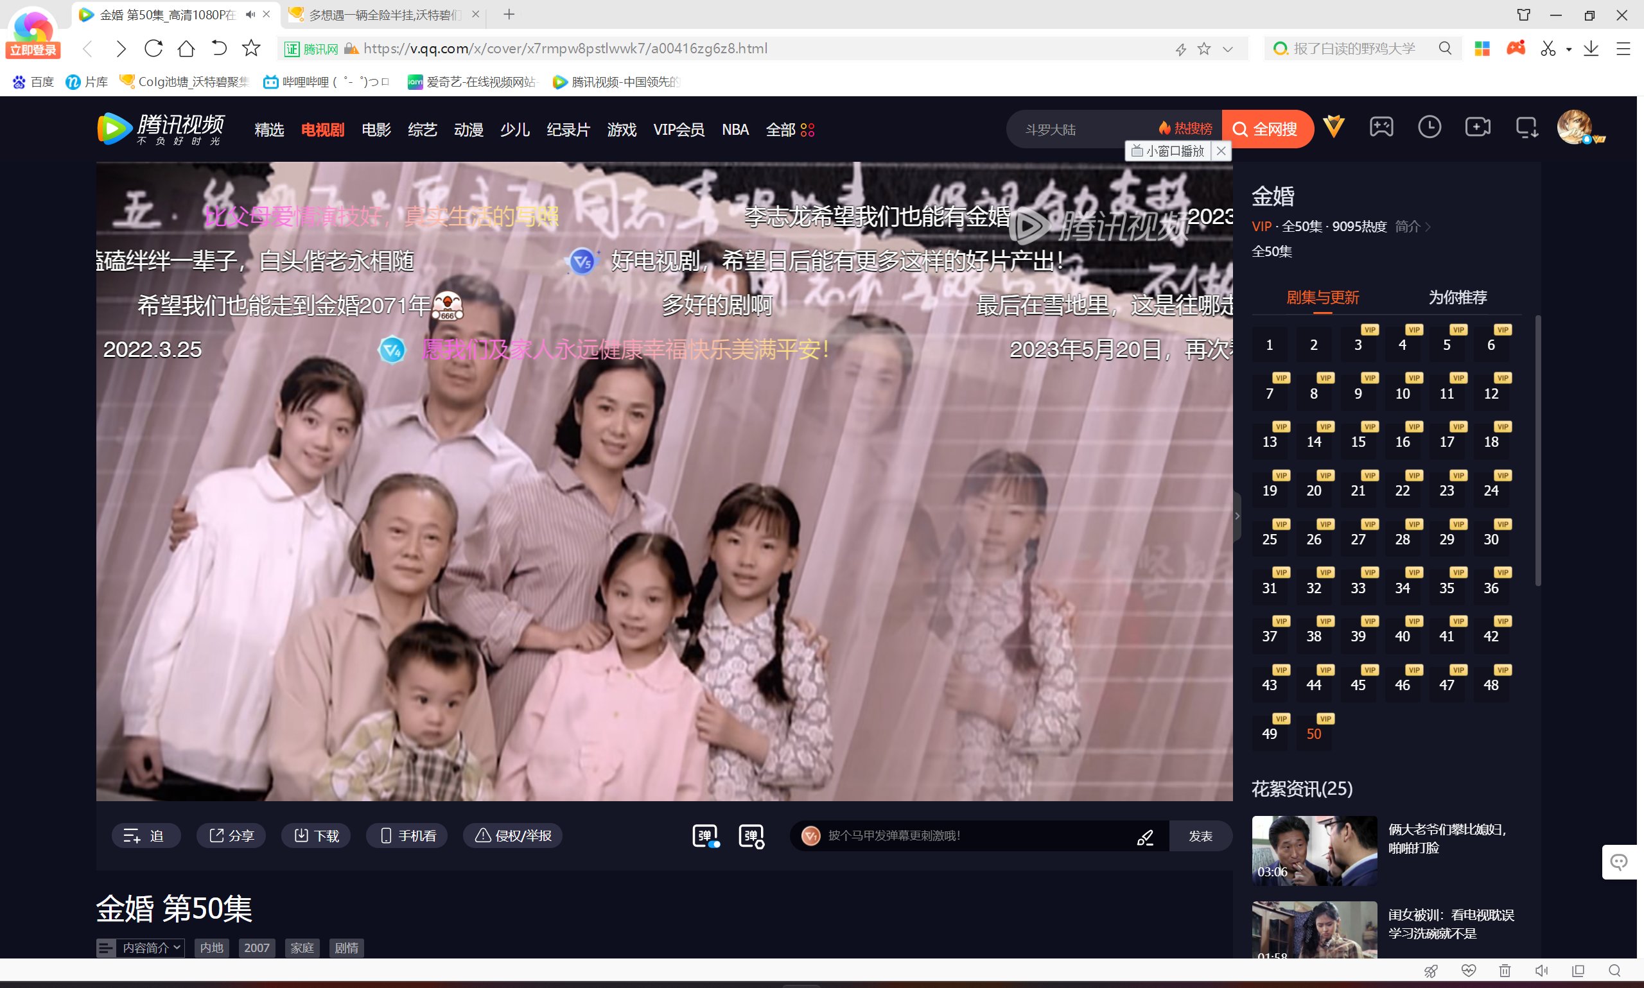The width and height of the screenshot is (1644, 988).
Task: Open the address bar dropdown chevron
Action: click(1228, 49)
